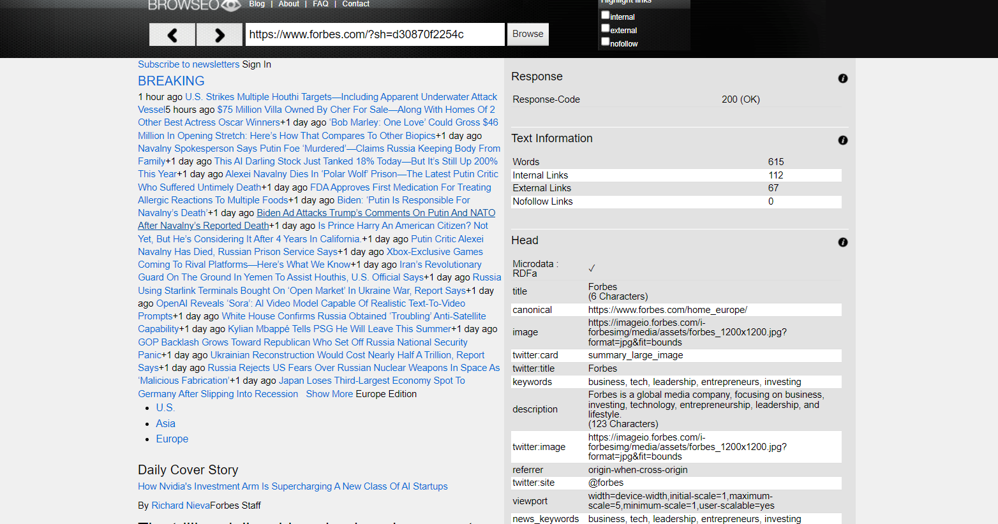Open OpenAI Reveals Sora article
Viewport: 998px width, 524px height.
[x=311, y=303]
